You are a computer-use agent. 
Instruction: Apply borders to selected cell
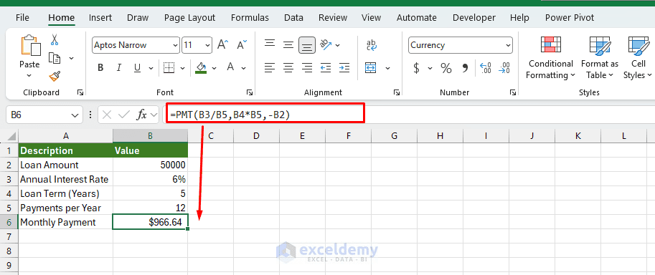169,68
